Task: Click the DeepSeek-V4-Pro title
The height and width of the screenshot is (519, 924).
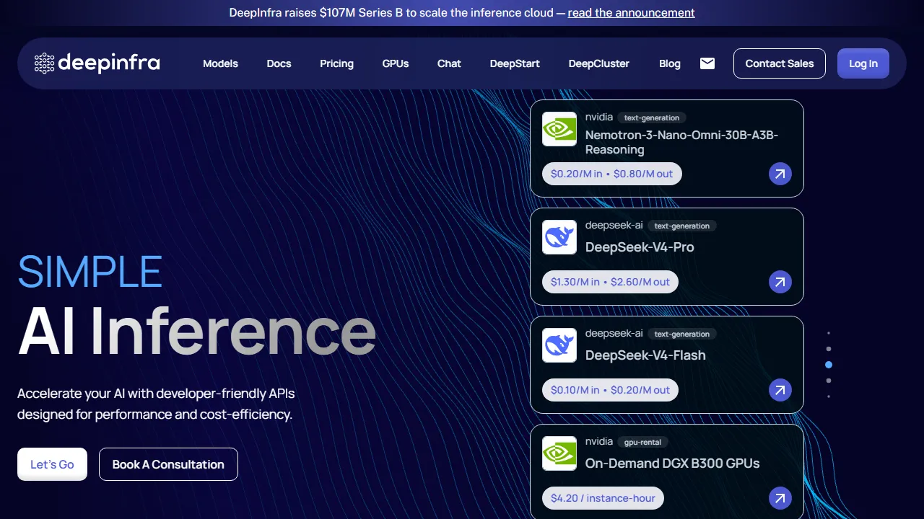Action: coord(640,247)
